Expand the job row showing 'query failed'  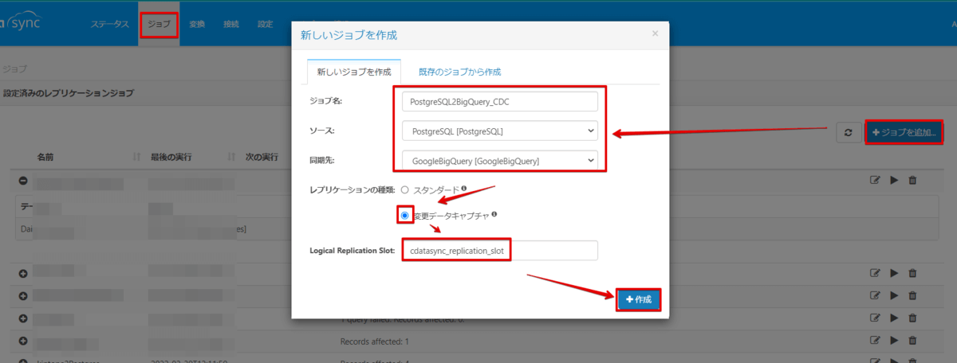tap(22, 318)
